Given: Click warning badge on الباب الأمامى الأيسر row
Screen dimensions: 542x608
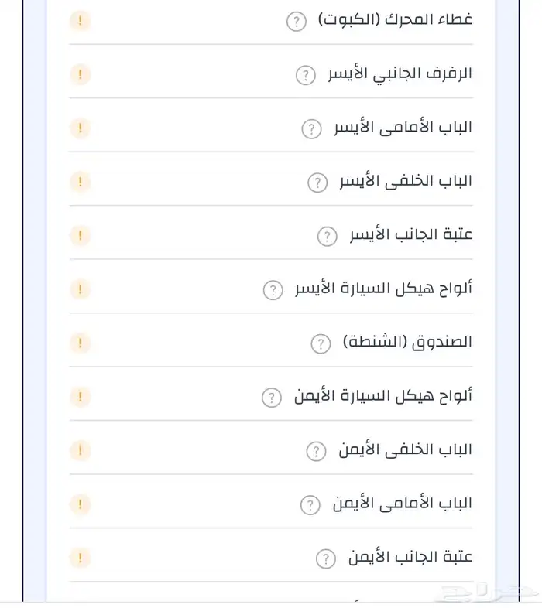Looking at the screenshot, I should (80, 128).
